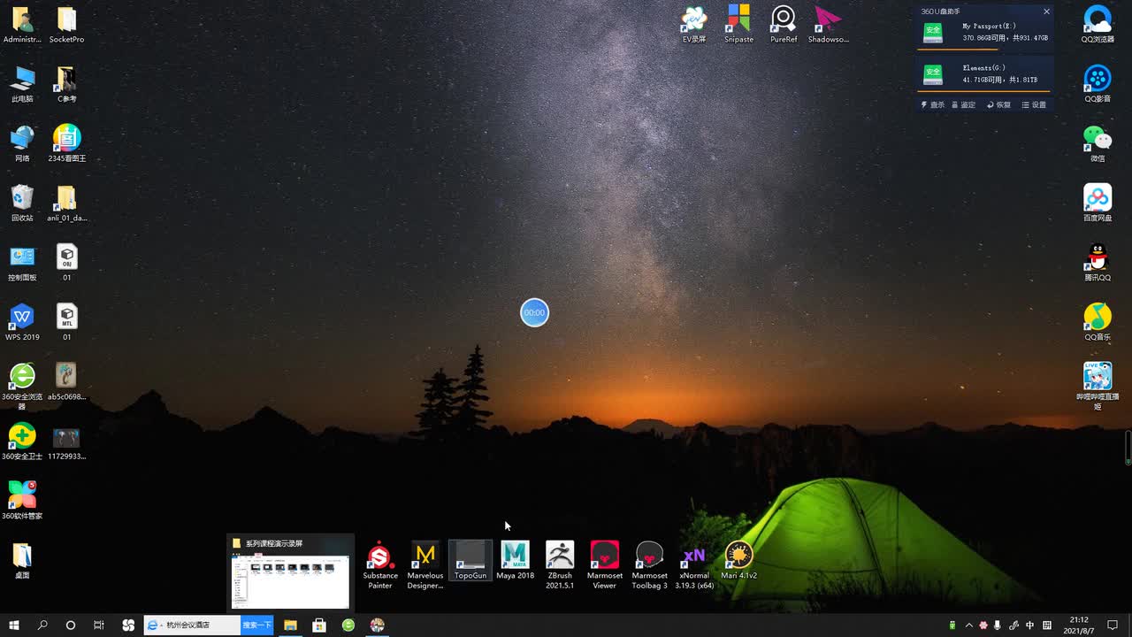The width and height of the screenshot is (1132, 637).
Task: Select the TopoGun desktop icon
Action: pos(470,560)
